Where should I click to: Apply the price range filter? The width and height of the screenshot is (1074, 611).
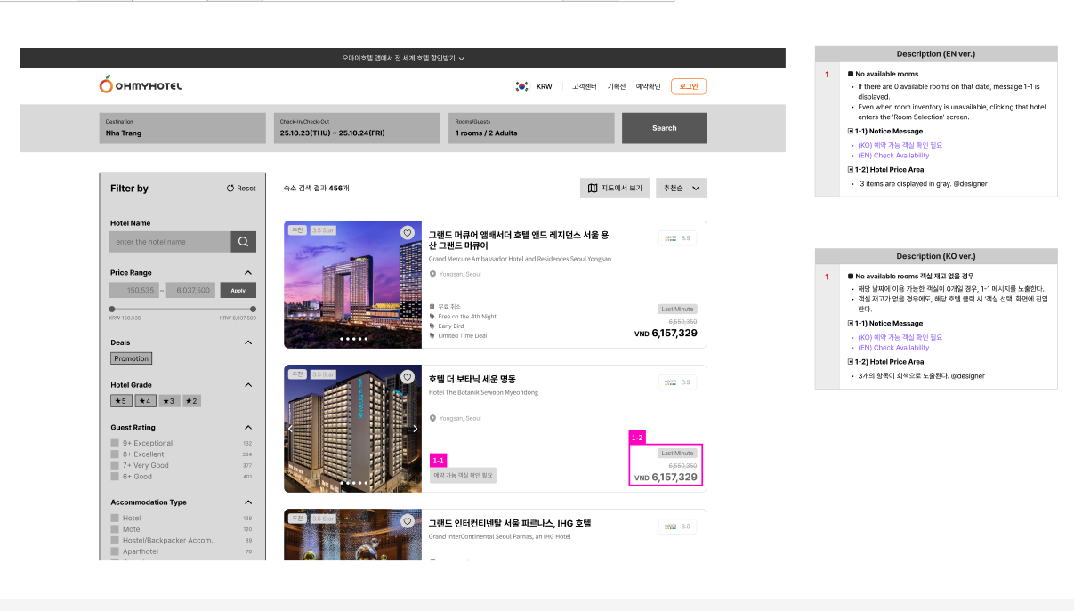click(x=238, y=290)
